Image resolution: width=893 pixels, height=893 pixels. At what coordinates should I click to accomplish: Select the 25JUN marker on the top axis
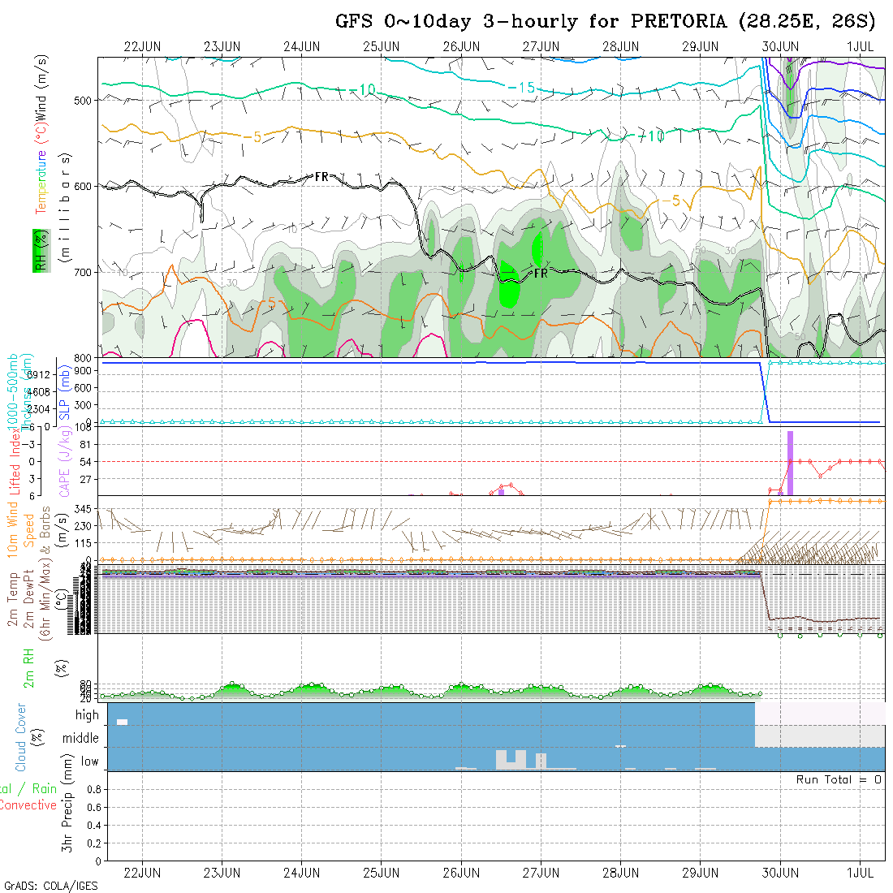coord(381,45)
